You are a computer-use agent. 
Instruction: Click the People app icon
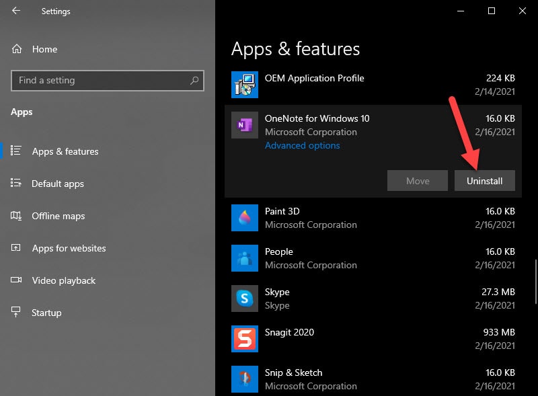click(245, 258)
